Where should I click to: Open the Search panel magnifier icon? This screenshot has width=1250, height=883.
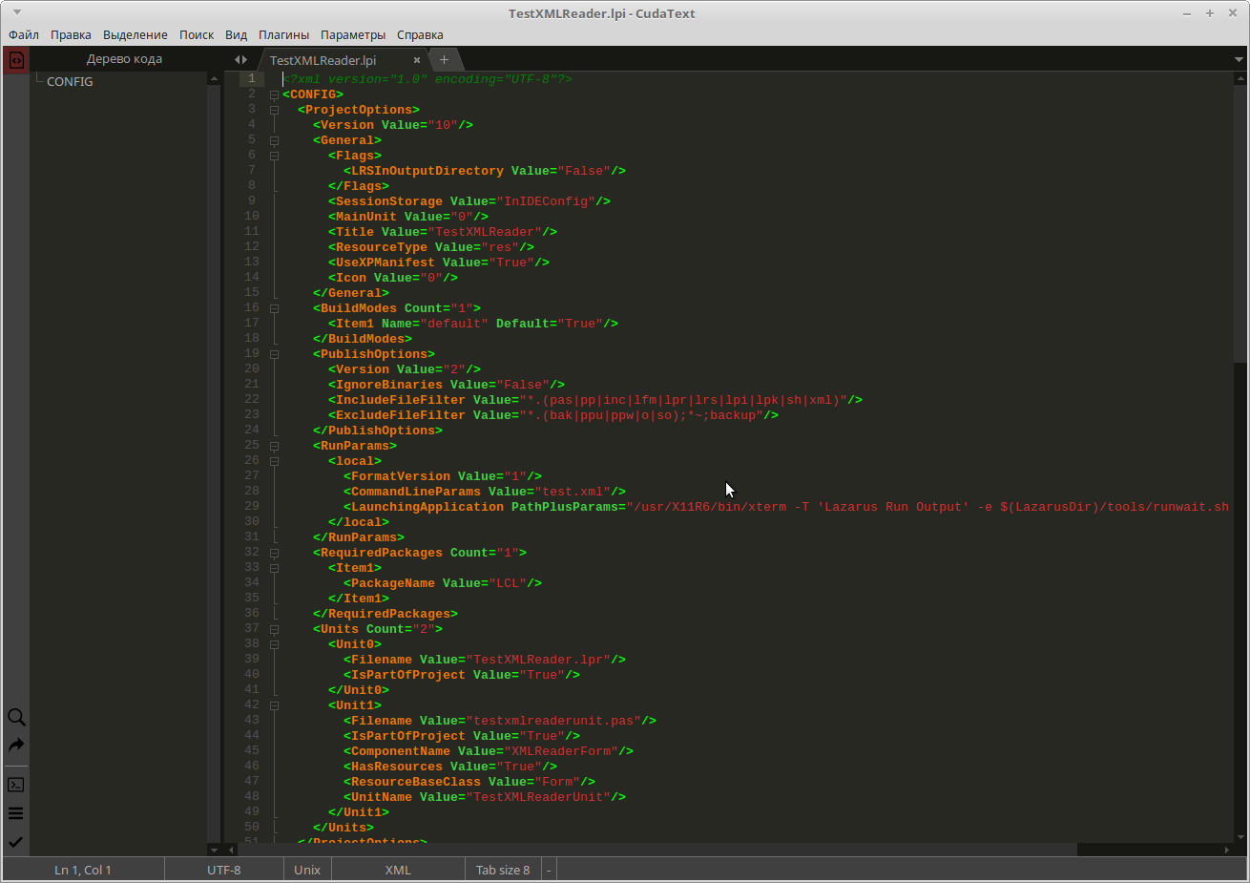16,717
